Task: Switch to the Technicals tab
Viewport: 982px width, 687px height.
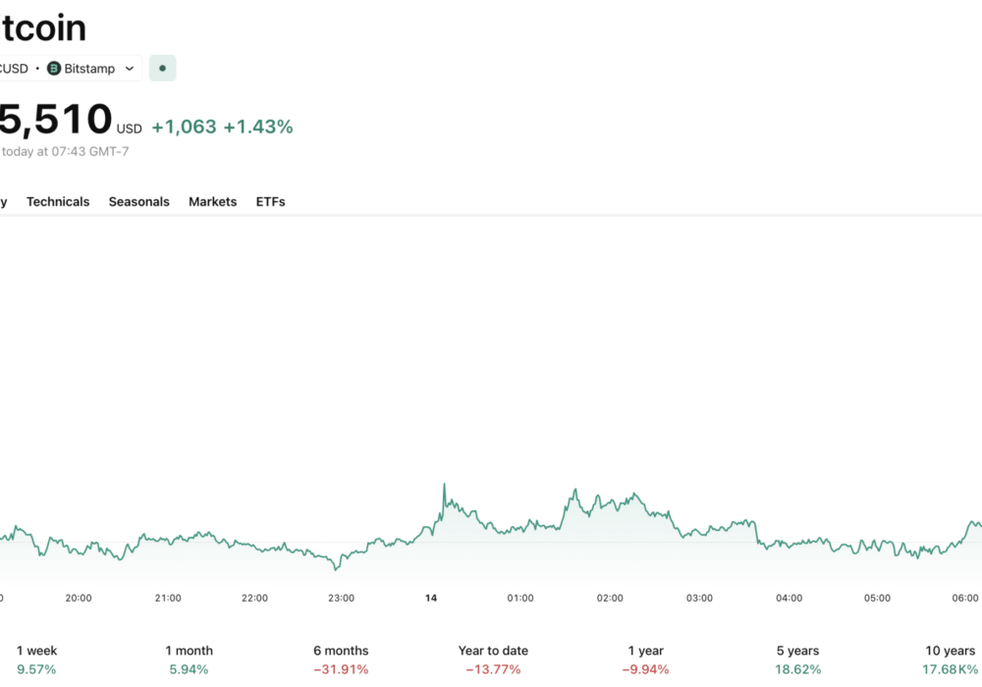Action: [58, 201]
